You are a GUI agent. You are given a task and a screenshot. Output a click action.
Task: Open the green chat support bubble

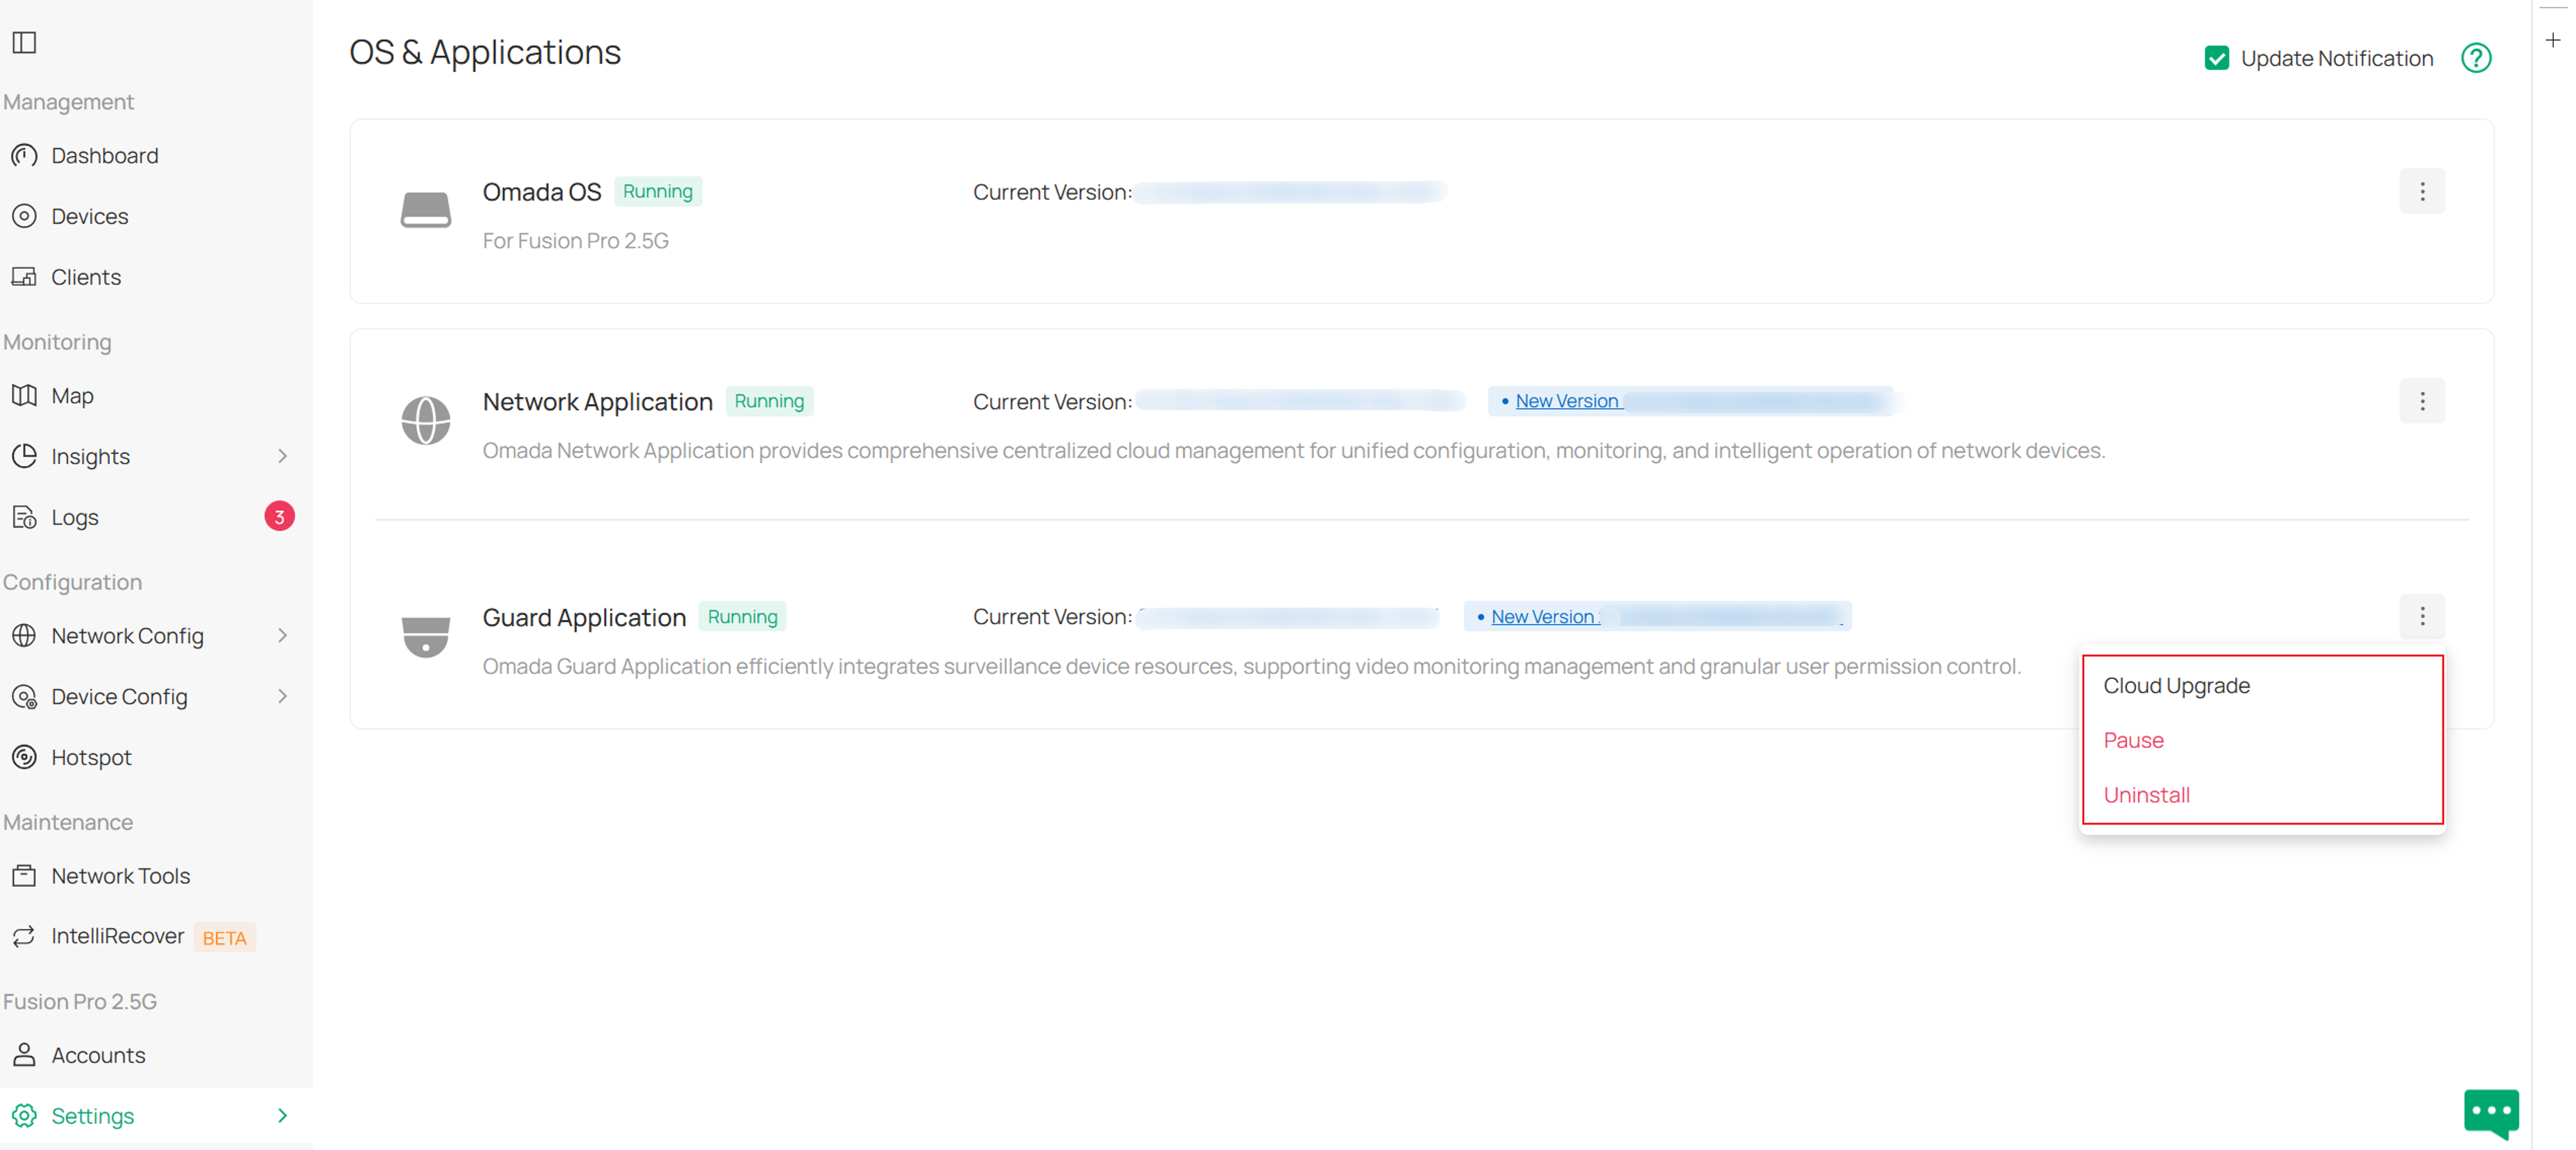2491,1113
